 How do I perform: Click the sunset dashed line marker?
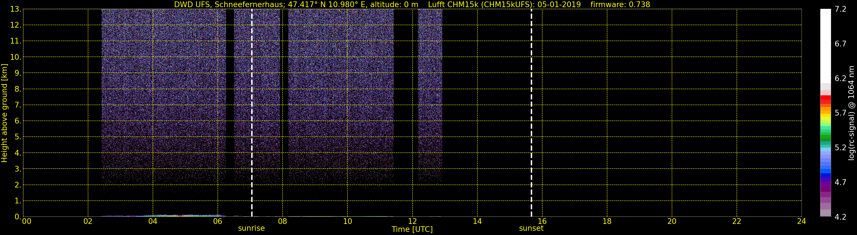pyautogui.click(x=531, y=113)
